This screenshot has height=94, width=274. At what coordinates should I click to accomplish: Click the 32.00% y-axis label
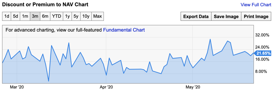[262, 35]
